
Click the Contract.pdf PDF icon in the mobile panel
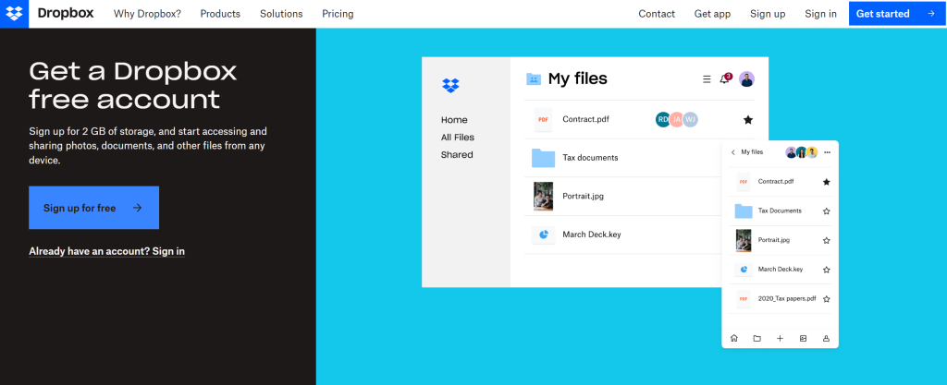point(744,181)
